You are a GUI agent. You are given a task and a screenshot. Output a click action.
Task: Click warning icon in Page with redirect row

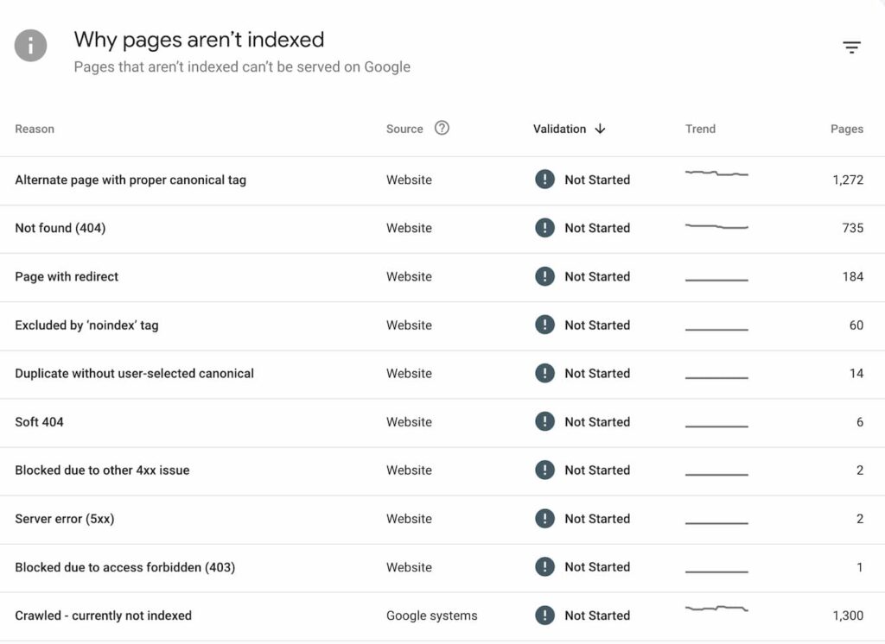544,276
